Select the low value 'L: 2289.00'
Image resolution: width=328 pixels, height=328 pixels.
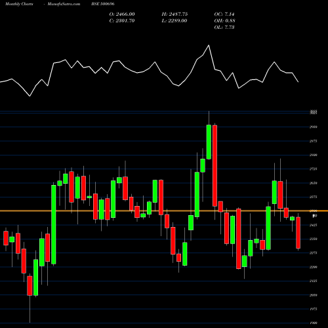click(174, 21)
